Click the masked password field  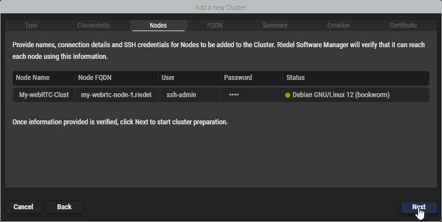251,95
